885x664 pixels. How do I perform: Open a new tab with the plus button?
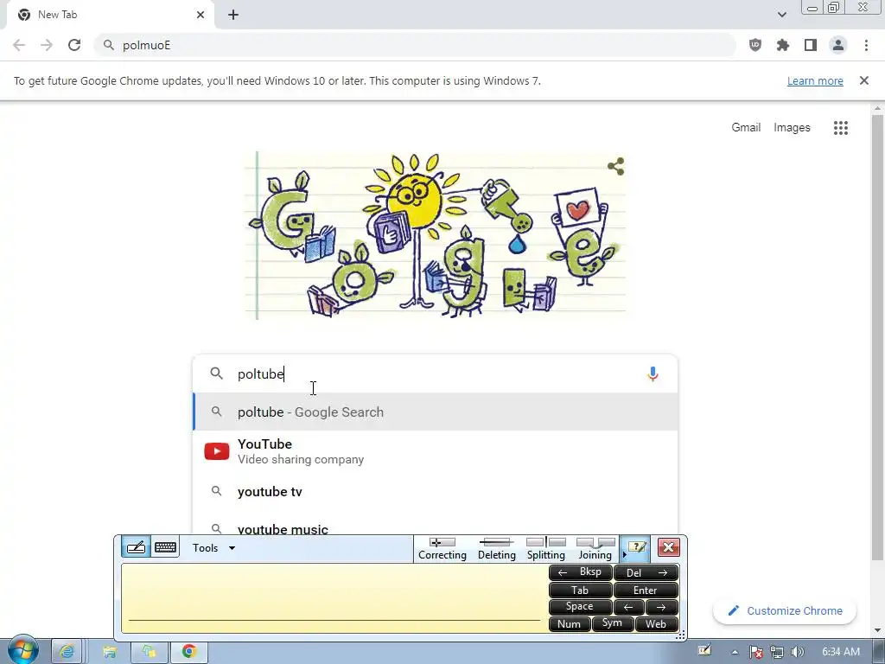click(x=233, y=15)
